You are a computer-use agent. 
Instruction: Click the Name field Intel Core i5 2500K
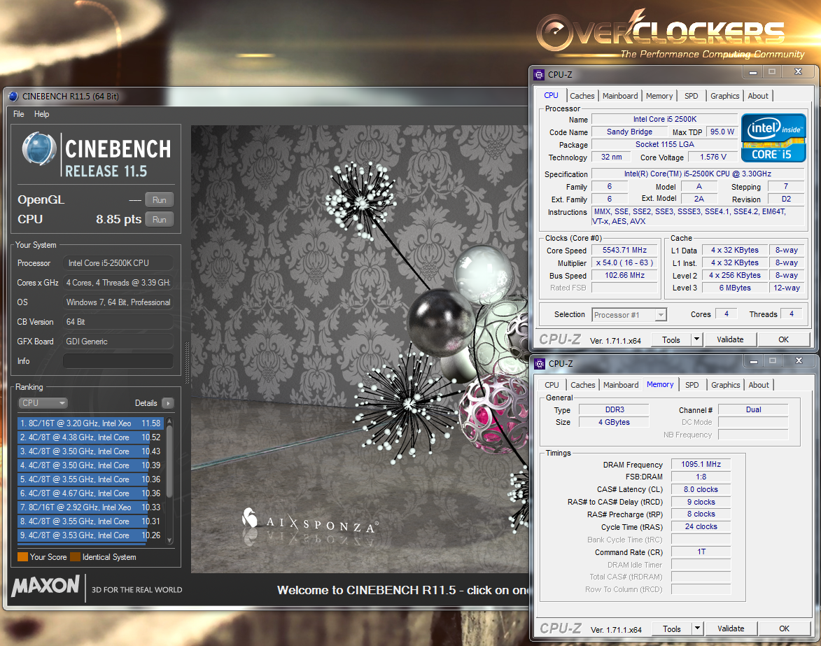(664, 120)
